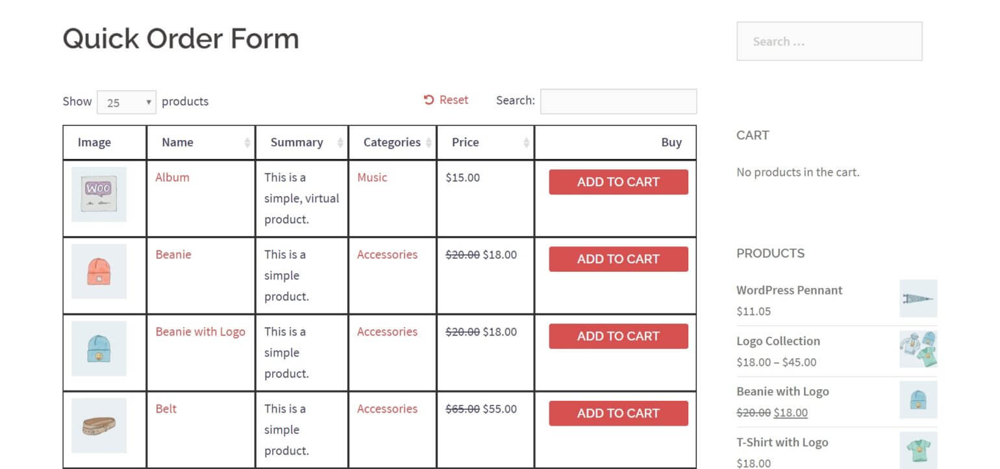
Task: Open the WordPress Pennant sidebar link
Action: pyautogui.click(x=789, y=290)
